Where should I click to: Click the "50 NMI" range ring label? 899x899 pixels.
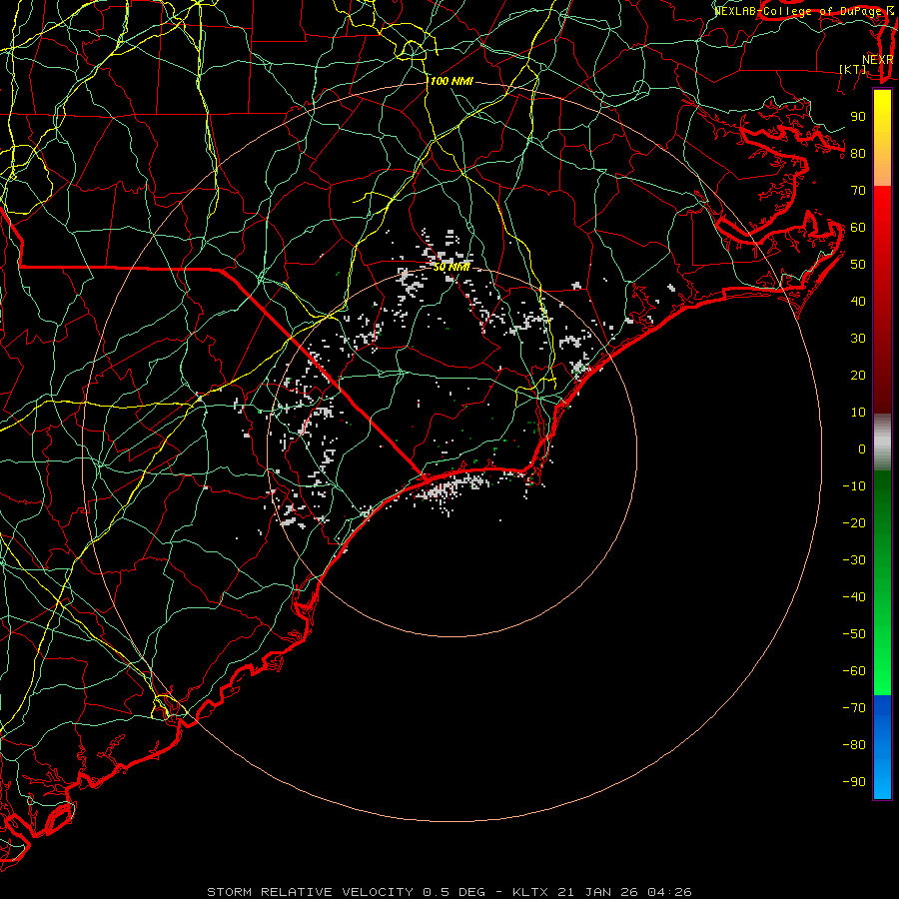(451, 268)
